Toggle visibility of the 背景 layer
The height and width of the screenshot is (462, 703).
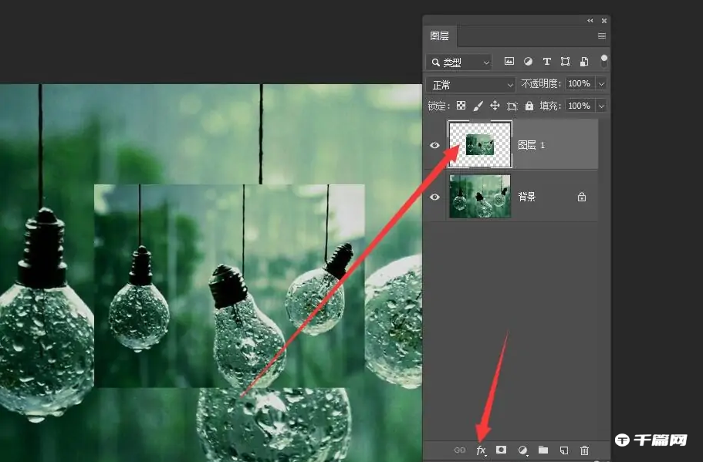coord(434,197)
